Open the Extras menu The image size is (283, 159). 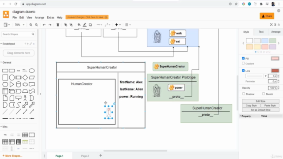coord(50,18)
